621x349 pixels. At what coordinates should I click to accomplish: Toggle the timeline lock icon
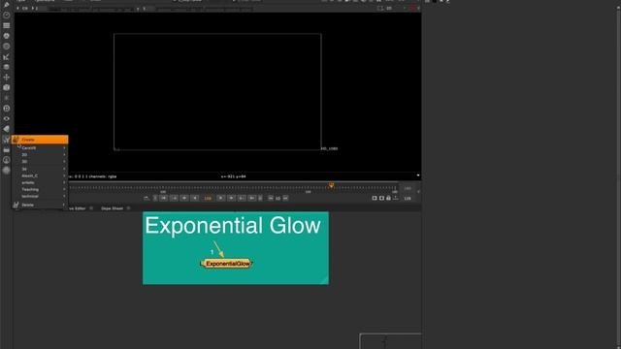[388, 198]
